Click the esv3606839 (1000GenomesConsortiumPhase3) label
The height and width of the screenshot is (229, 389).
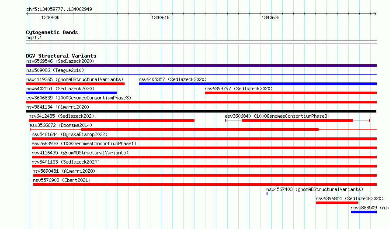coord(79,98)
